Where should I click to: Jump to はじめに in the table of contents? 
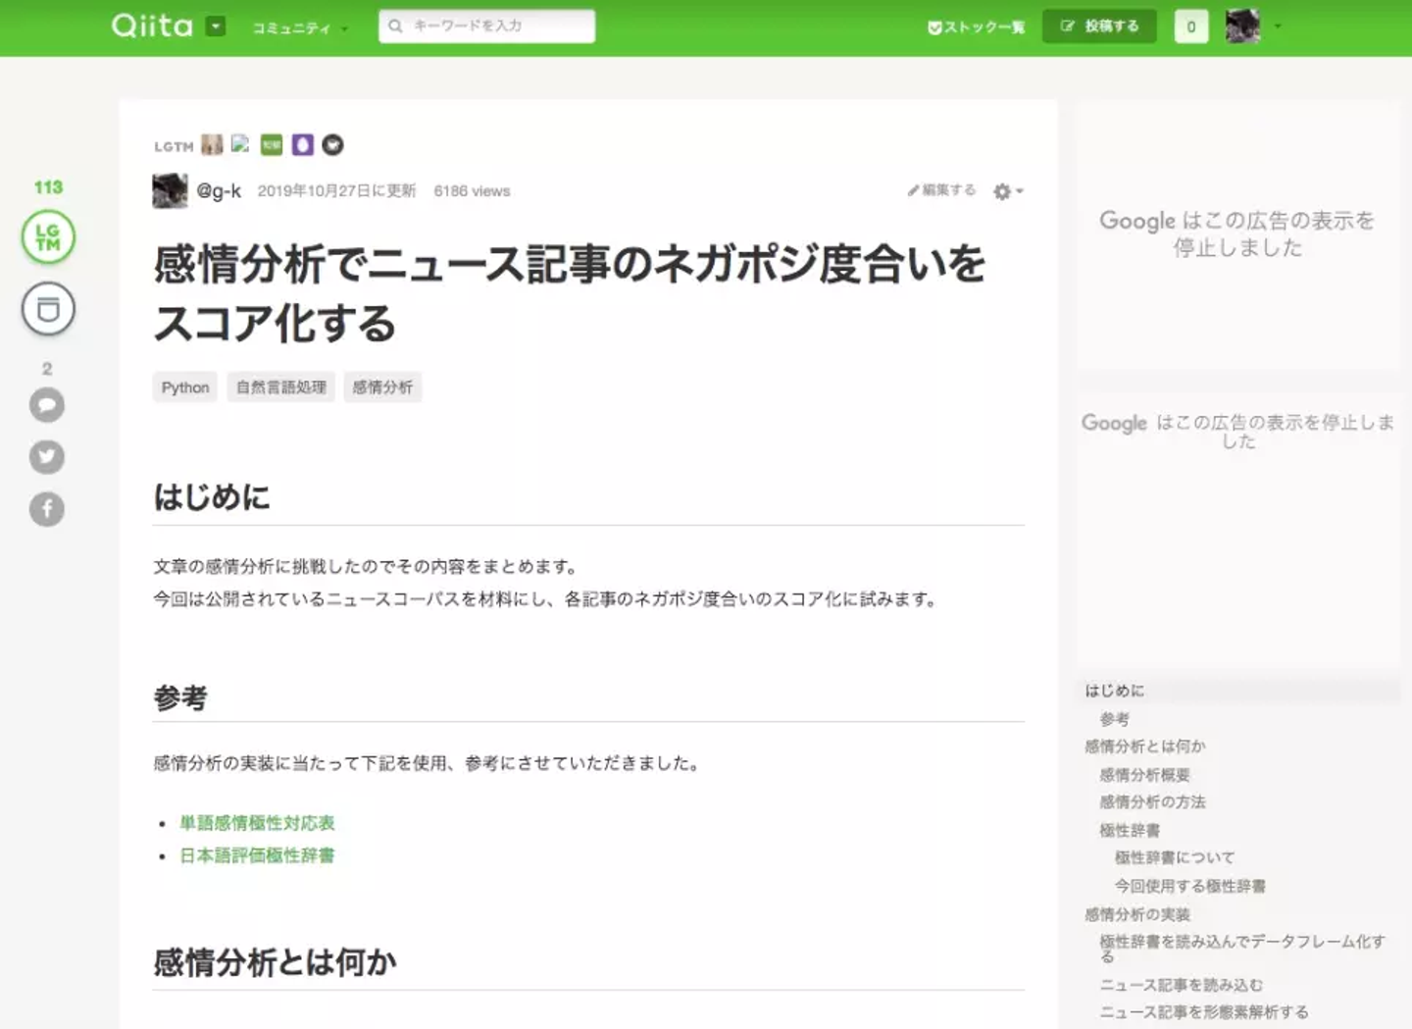1115,691
